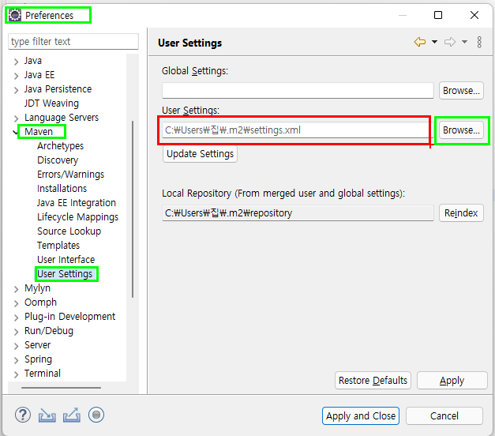Click the Reindex button
This screenshot has height=436, width=495.
(461, 213)
